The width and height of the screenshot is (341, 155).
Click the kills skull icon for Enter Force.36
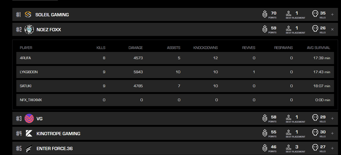coord(315,147)
